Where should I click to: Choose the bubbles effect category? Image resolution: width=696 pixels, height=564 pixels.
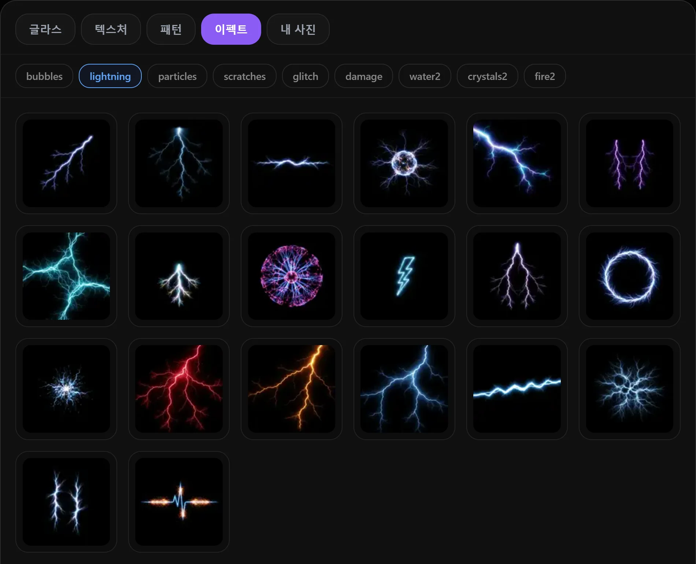(x=44, y=76)
